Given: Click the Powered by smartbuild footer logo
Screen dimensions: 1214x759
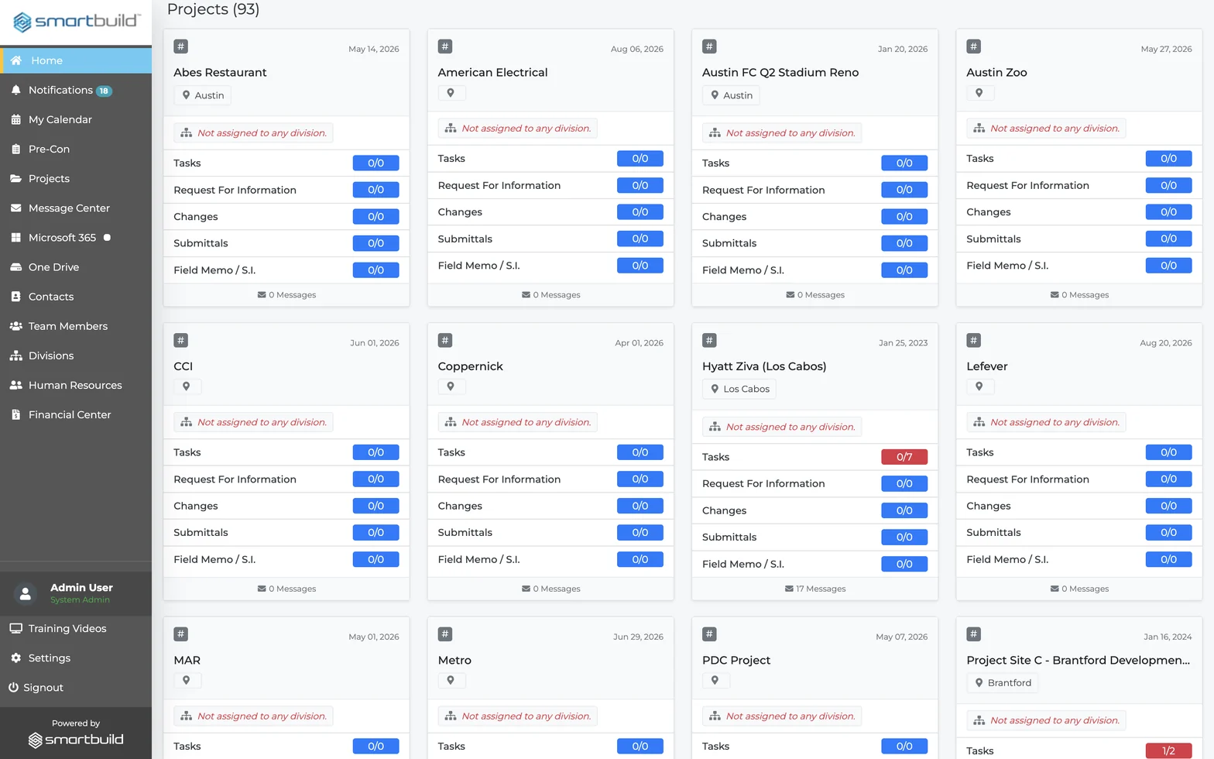Looking at the screenshot, I should [76, 740].
